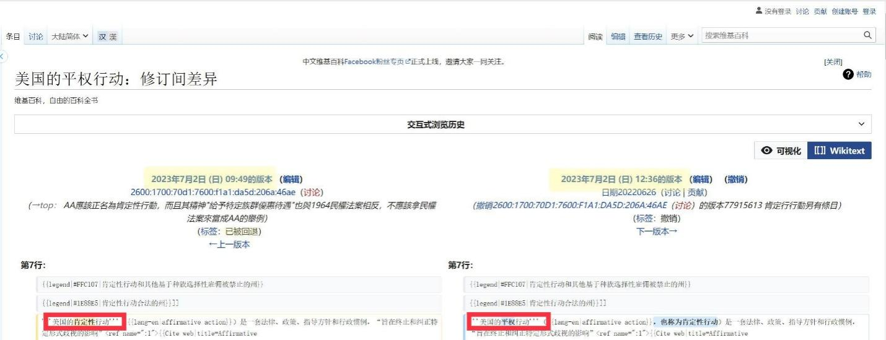Image resolution: width=886 pixels, height=340 pixels.
Task: Click 编辑 beside the 09:49 version
Action: coord(291,180)
